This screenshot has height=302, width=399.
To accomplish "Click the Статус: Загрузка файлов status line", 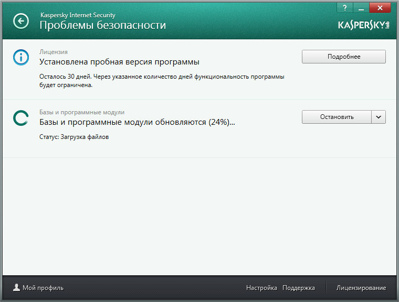I will pyautogui.click(x=75, y=137).
